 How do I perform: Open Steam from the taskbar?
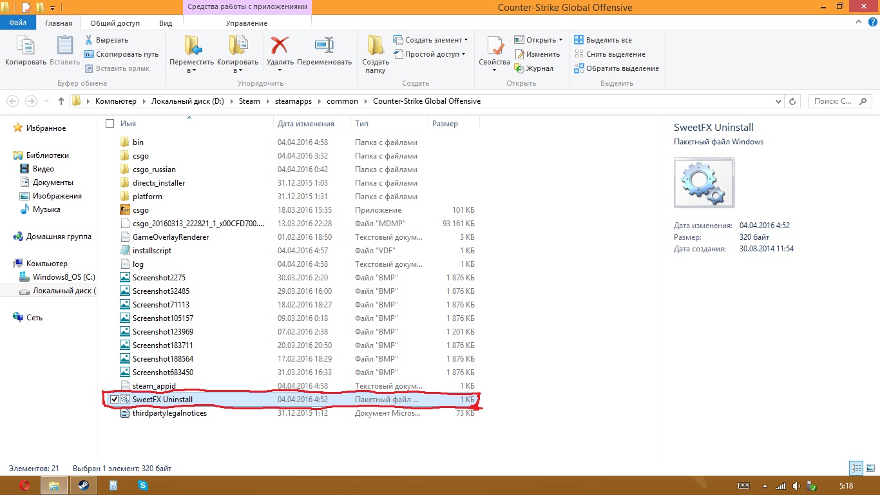[84, 485]
